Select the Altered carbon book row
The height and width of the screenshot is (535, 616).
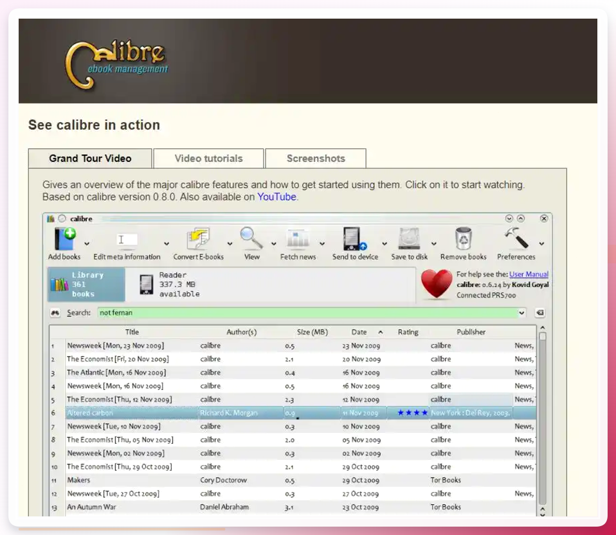pos(293,413)
